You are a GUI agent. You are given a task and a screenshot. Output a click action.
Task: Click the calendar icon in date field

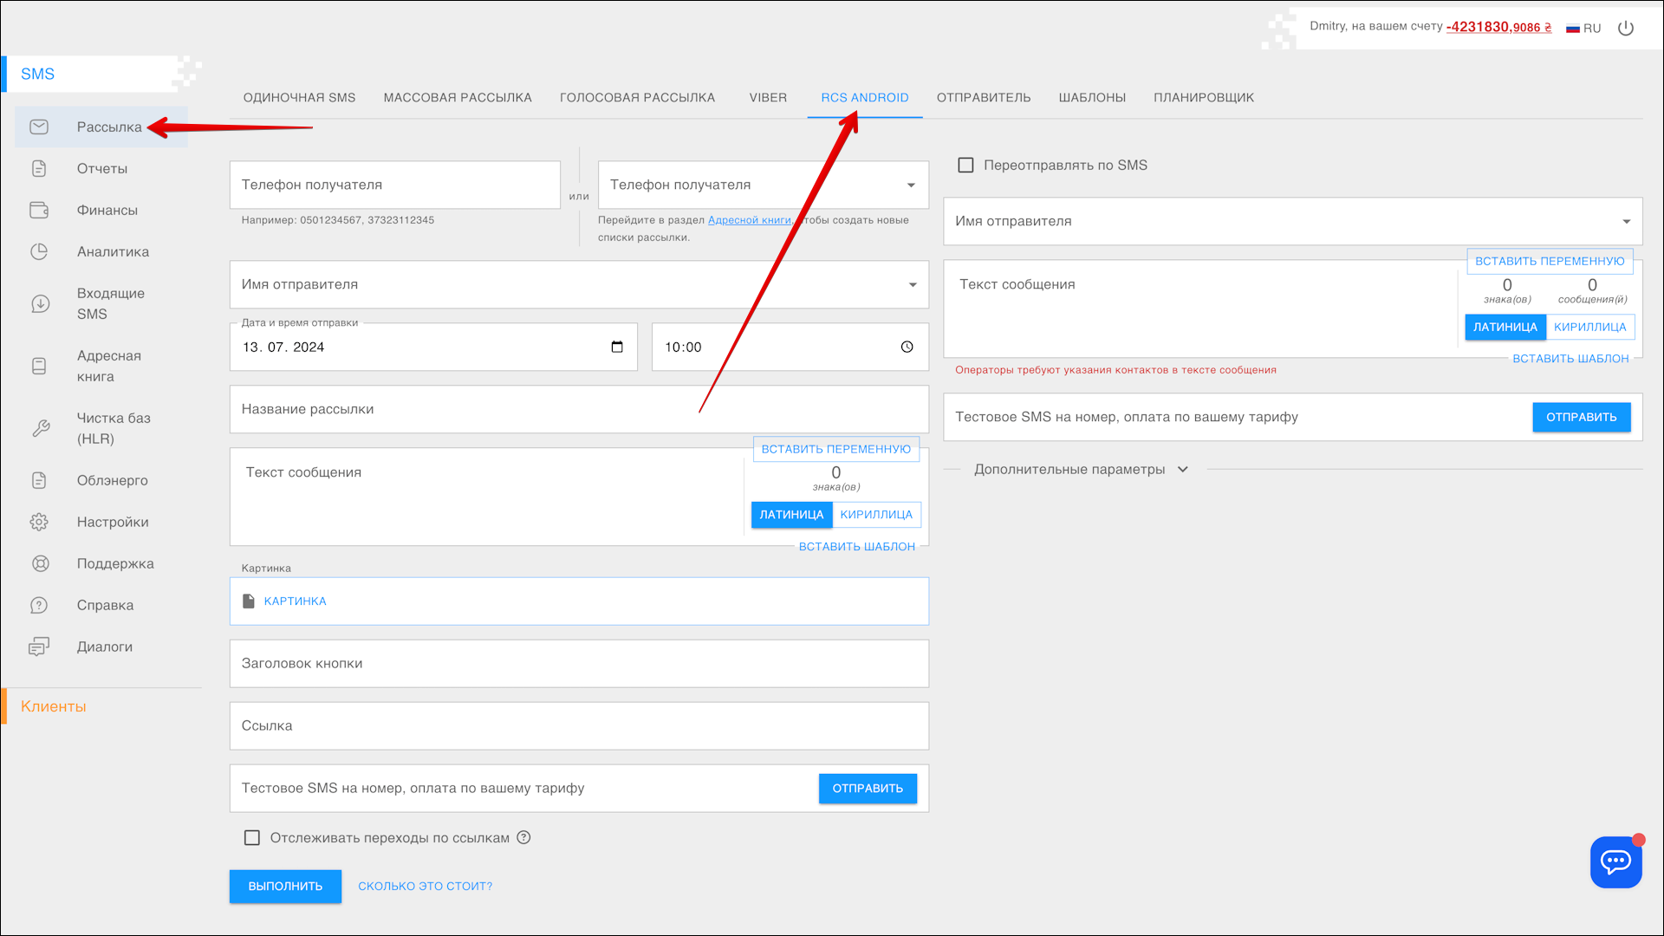click(x=617, y=347)
